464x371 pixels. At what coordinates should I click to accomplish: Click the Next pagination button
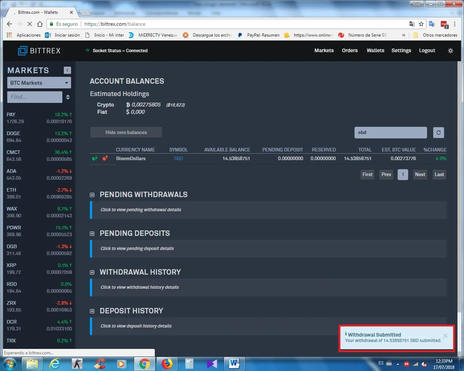420,175
